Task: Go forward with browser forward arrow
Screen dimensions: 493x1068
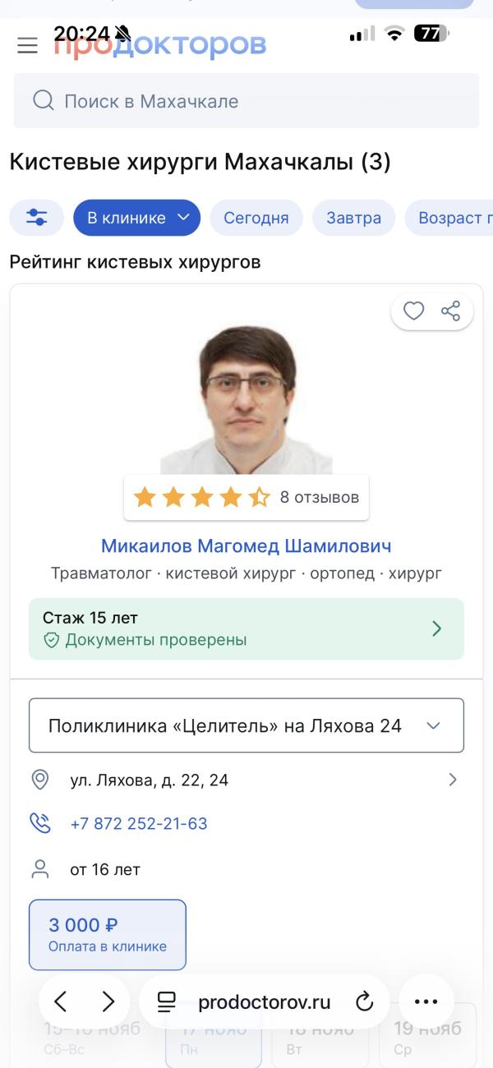Action: point(108,1001)
